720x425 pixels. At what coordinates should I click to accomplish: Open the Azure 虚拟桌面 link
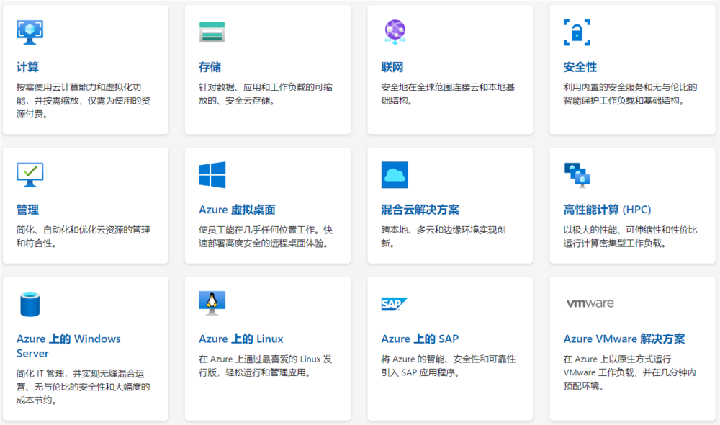[x=237, y=210]
